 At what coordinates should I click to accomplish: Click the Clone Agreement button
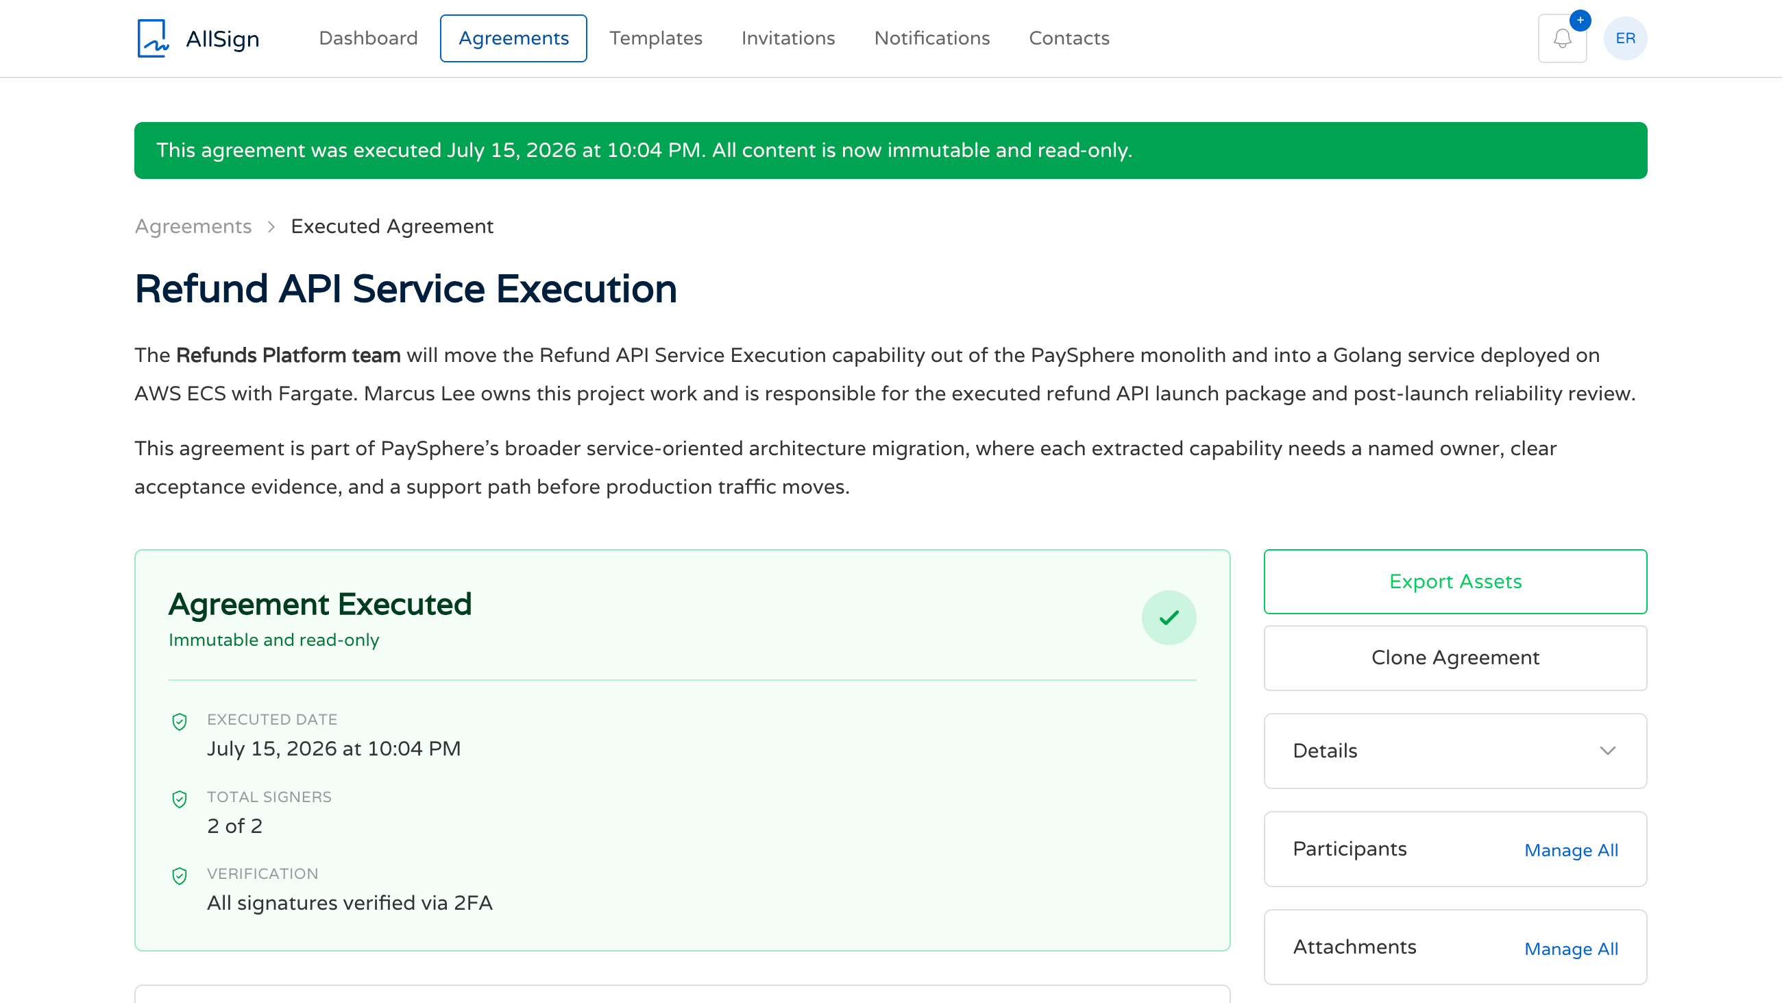tap(1455, 657)
